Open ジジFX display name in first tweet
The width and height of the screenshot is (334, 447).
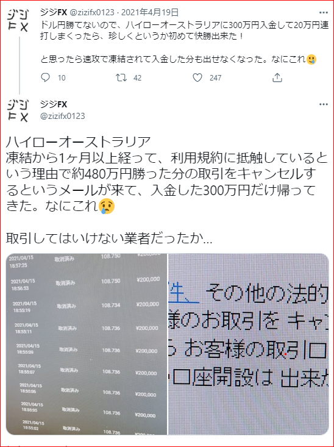[53, 12]
